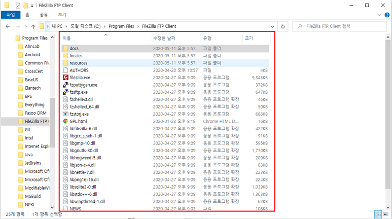Open the address bar root chevron dropdown
Image resolution: width=392 pixels, height=219 pixels.
(x=48, y=26)
